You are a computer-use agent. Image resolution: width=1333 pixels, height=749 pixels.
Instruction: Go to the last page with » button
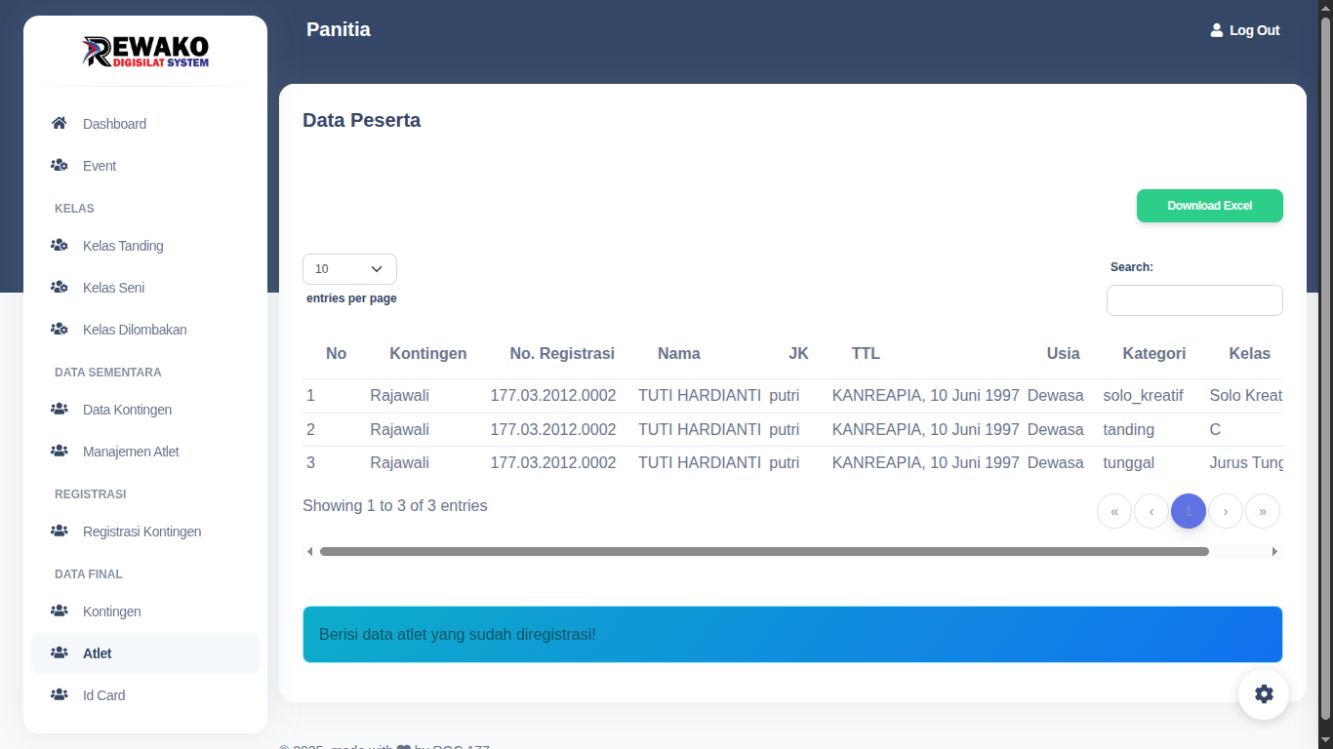tap(1263, 511)
